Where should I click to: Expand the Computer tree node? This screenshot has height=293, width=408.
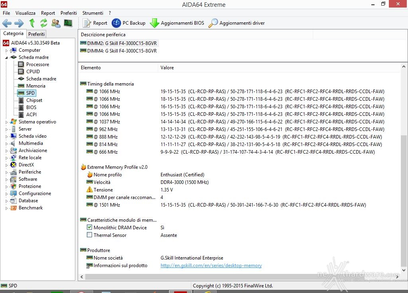coord(6,51)
